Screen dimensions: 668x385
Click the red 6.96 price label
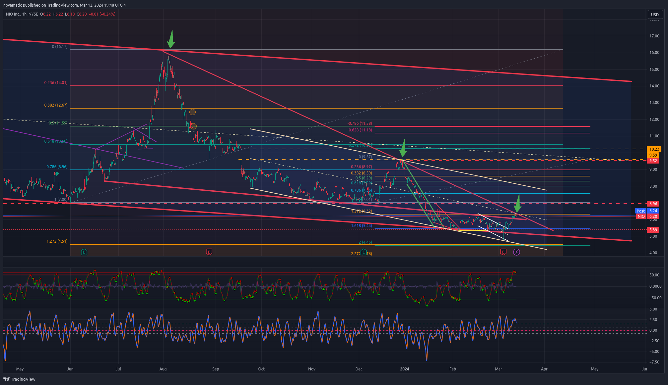pos(653,204)
